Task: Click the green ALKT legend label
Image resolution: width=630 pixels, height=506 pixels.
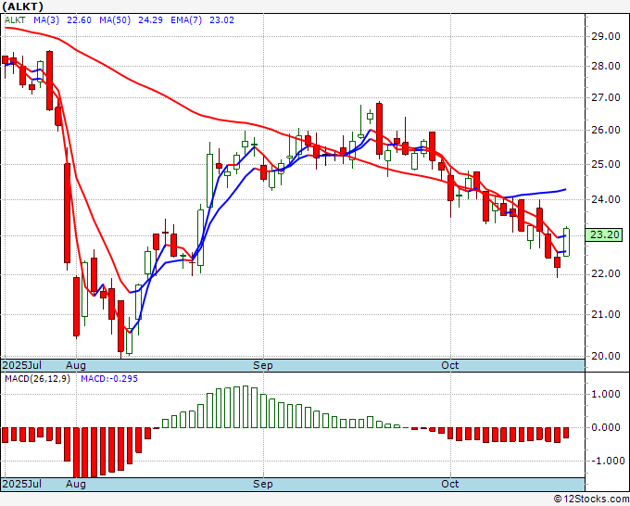Action: click(15, 20)
